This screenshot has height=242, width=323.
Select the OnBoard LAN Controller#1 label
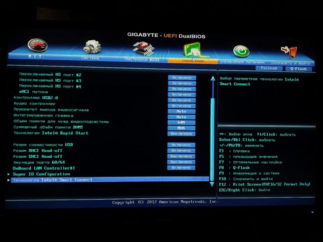tap(44, 168)
